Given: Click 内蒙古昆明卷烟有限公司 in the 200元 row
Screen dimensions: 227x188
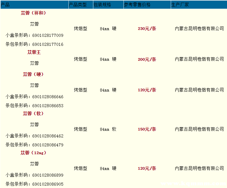Looking at the screenshot, I should [x=199, y=59].
